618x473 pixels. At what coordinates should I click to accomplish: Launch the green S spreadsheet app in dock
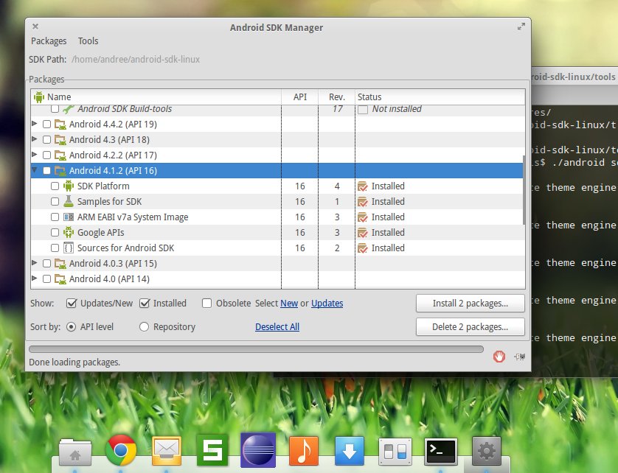click(212, 450)
